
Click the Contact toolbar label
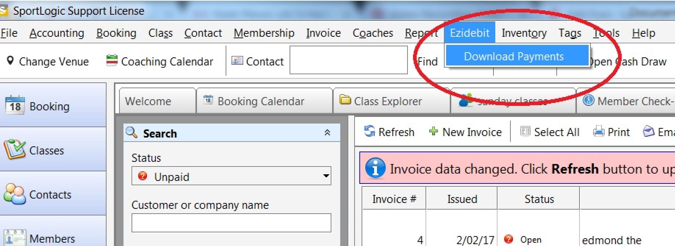(x=265, y=61)
